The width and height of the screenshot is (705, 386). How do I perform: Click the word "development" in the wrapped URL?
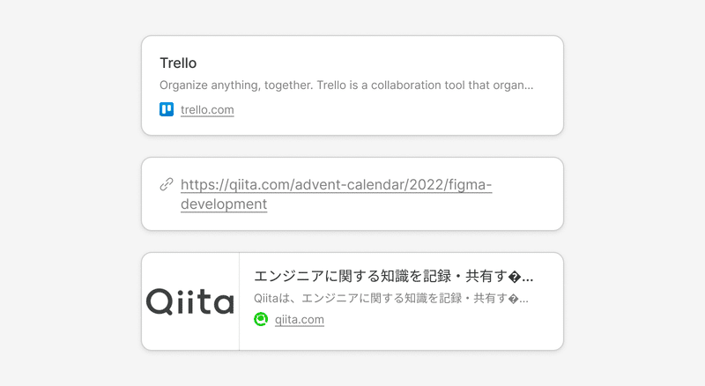pos(224,204)
